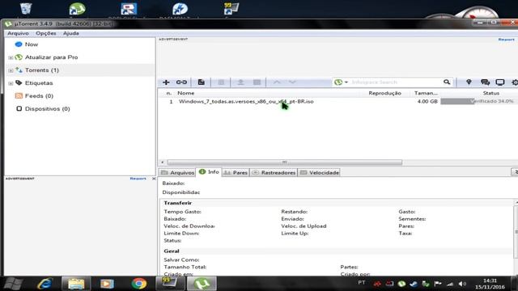Collapse the detail pane expander
The width and height of the screenshot is (518, 291).
point(515,172)
